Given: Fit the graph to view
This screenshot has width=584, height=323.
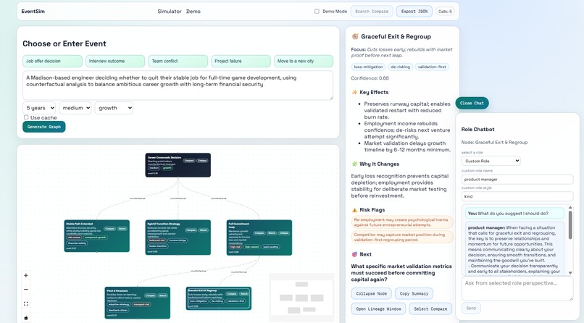Looking at the screenshot, I should (x=26, y=303).
